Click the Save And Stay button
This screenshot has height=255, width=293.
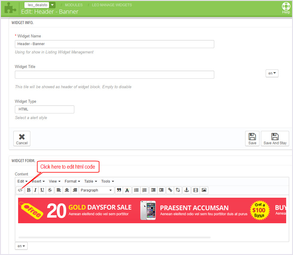(275, 139)
